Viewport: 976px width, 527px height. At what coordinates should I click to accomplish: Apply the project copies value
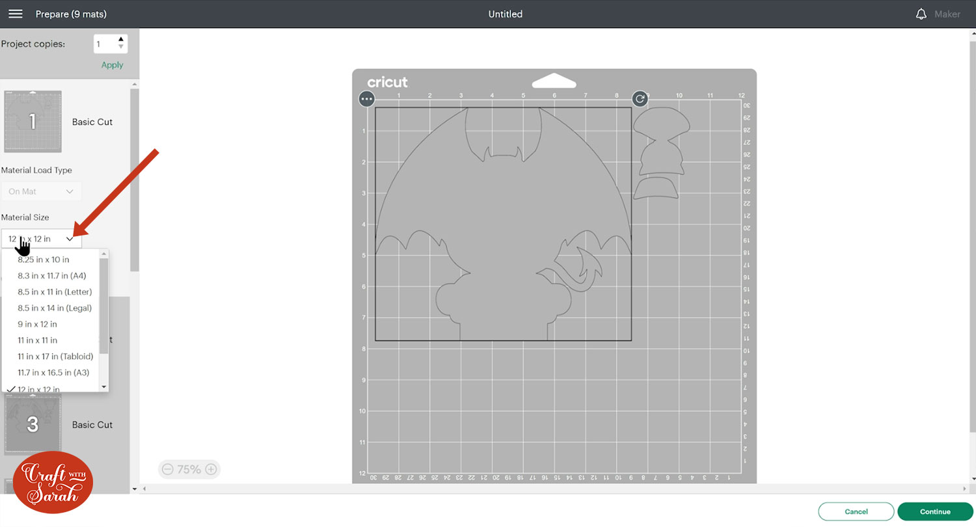pyautogui.click(x=112, y=65)
